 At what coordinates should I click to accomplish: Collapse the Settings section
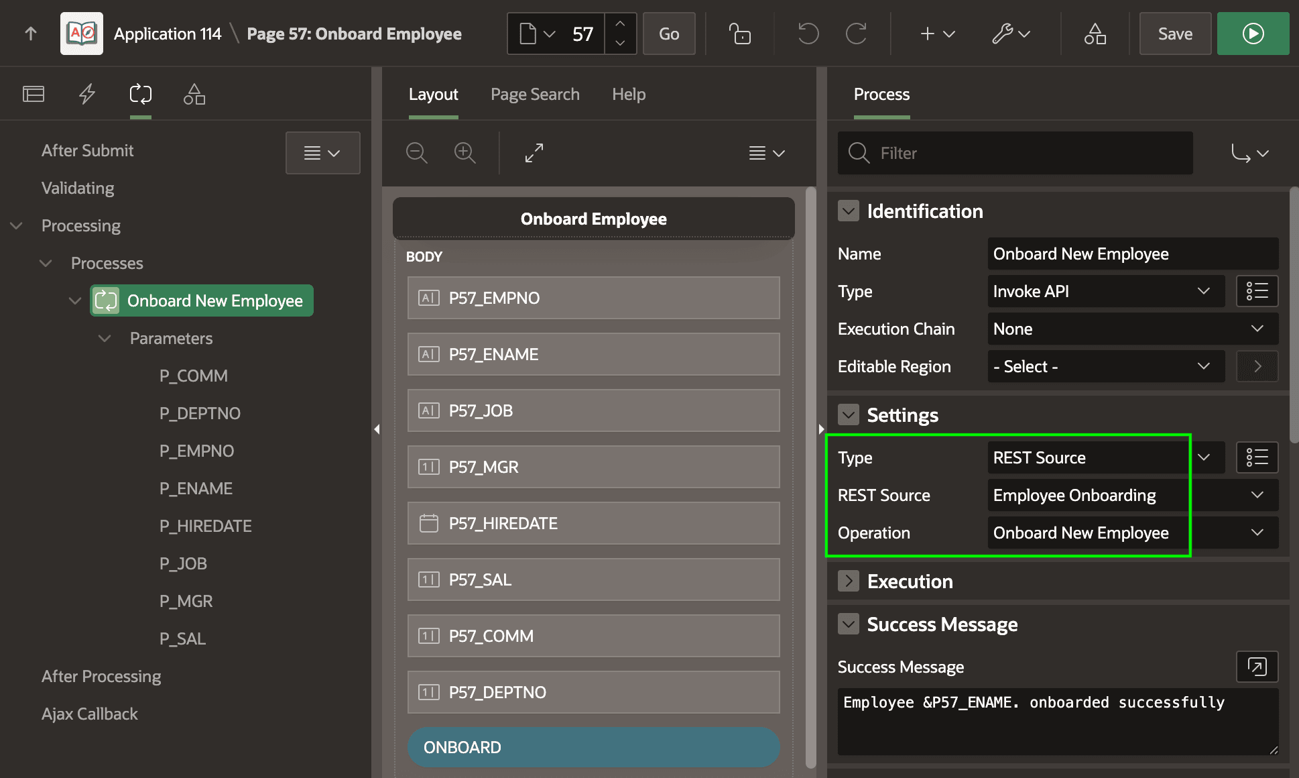849,415
